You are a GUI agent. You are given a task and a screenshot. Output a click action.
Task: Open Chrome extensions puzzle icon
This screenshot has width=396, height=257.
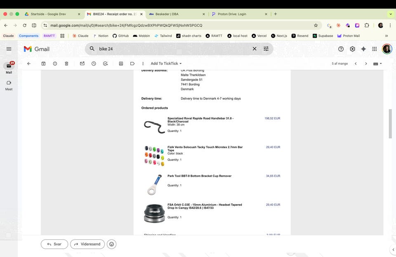[x=367, y=25]
